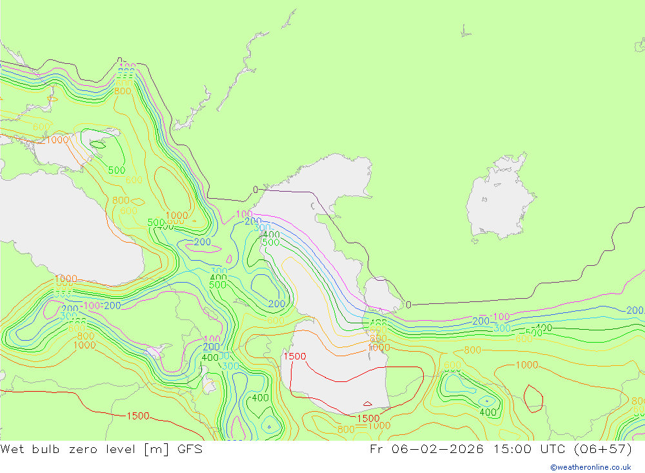Click the 0 label on the contour north of the Caspian Sea
The width and height of the screenshot is (645, 473).
click(x=255, y=189)
